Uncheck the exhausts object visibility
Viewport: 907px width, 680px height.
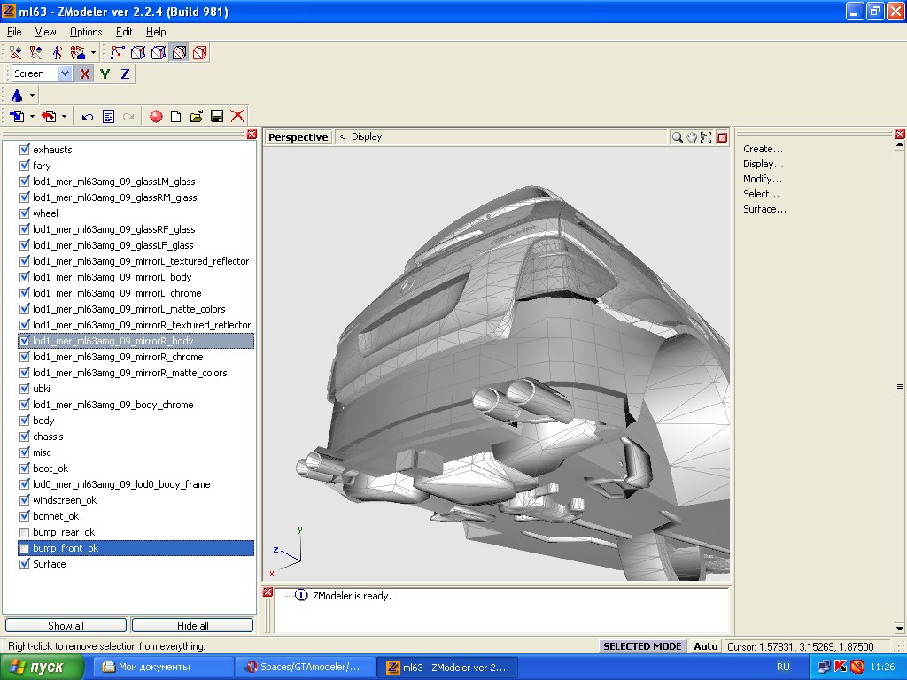coord(25,150)
